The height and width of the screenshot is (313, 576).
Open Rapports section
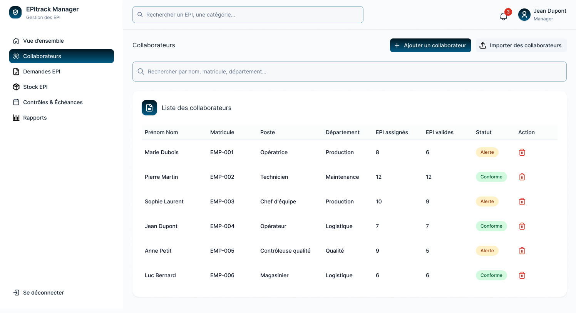pos(62,118)
